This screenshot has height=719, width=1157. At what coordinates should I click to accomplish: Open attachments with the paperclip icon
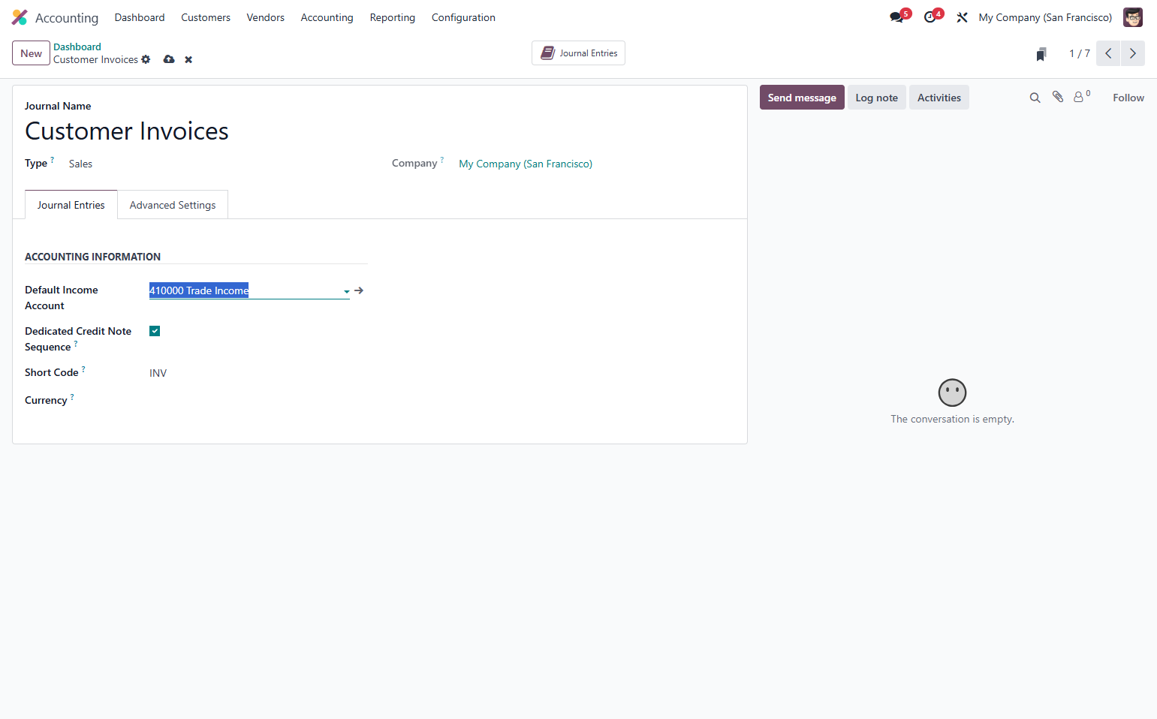1058,97
